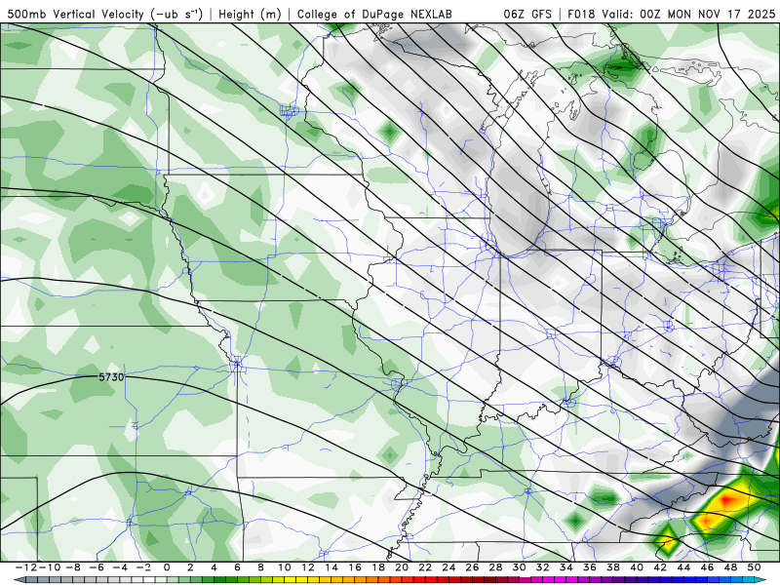This screenshot has width=780, height=585.
Task: Click the 44 value on color scale
Action: pyautogui.click(x=683, y=567)
